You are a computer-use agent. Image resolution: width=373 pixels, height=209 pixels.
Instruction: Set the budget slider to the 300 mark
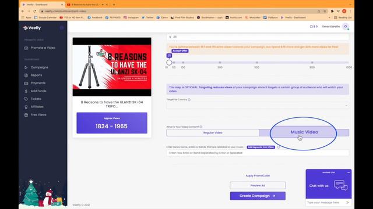tap(220, 63)
